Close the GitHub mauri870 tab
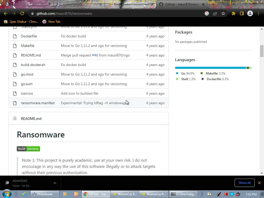This screenshot has width=264, height=198. click(203, 4)
